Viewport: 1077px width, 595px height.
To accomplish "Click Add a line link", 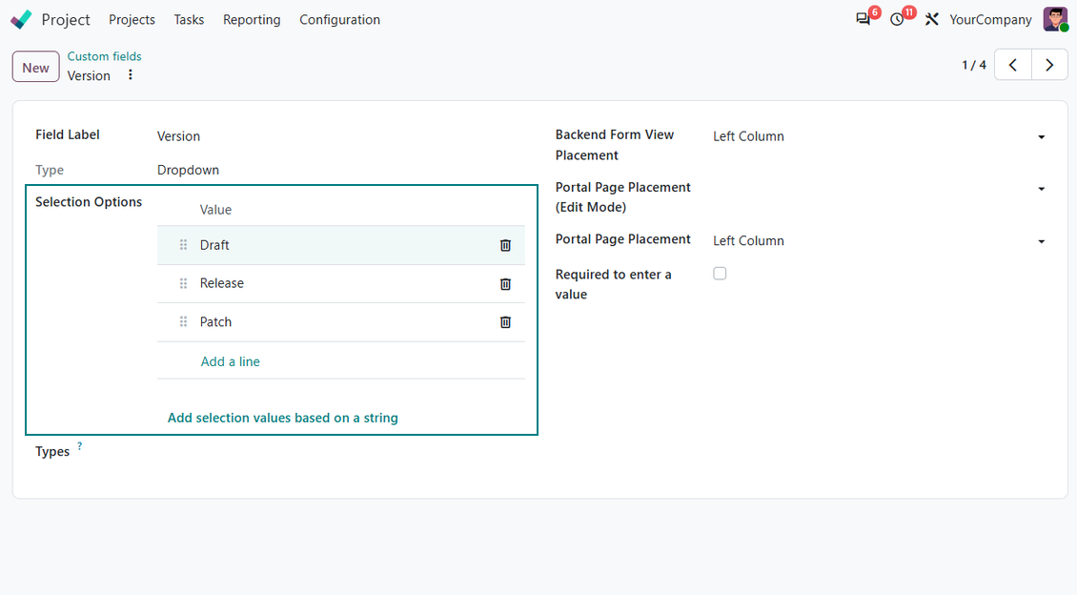I will tap(230, 361).
